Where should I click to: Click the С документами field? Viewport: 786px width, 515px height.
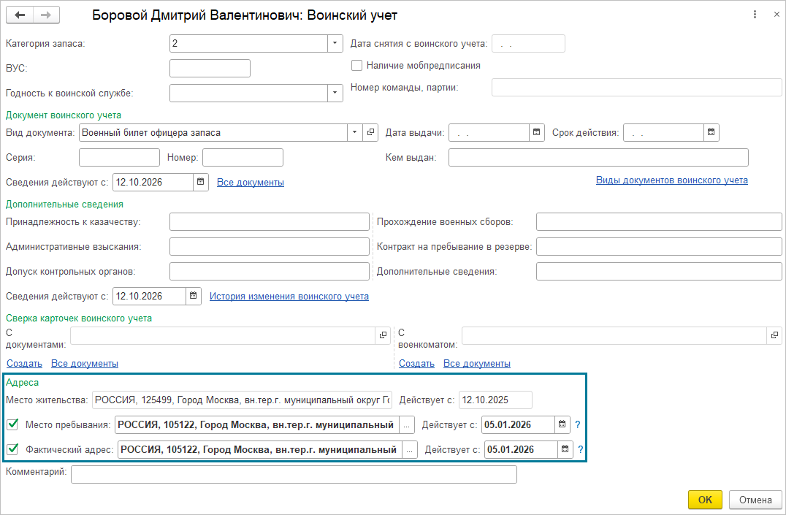pos(223,335)
